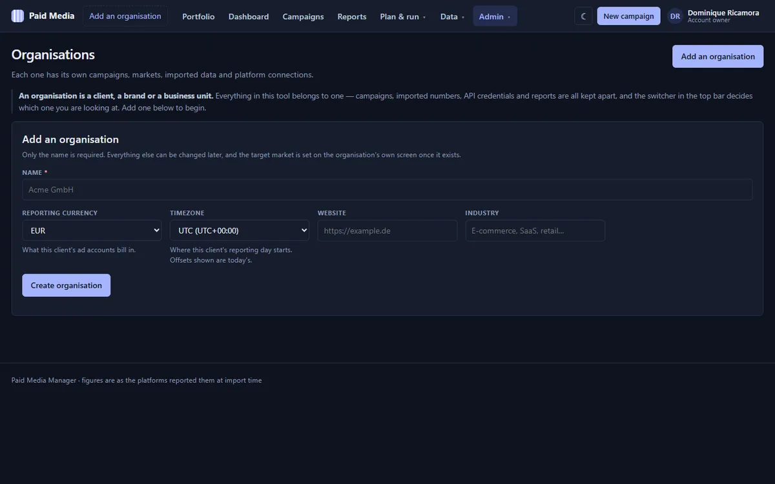The image size is (775, 484).
Task: Click the 'Add an organisation' form heading
Action: coord(70,139)
